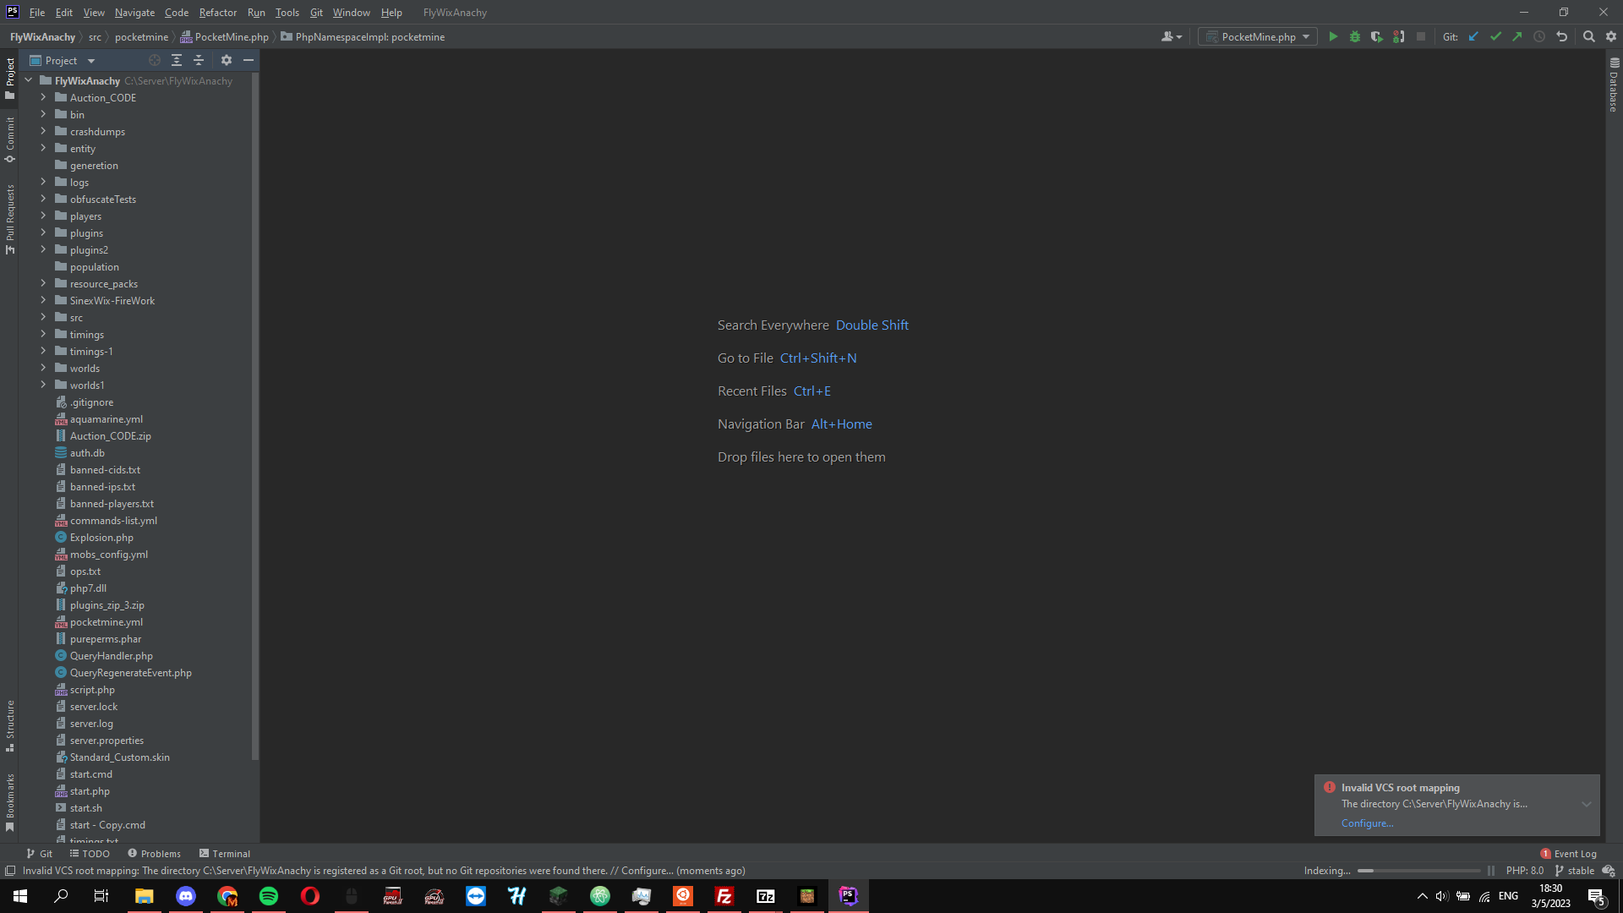
Task: Start debugging with the green bug icon
Action: [1355, 36]
